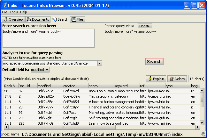
Task: Click the 'Books on human' sbody cell
Action: pyautogui.click(x=101, y=91)
